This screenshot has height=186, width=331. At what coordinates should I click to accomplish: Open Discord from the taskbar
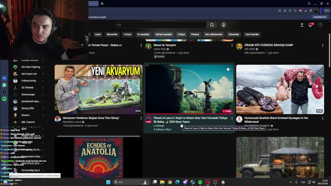click(x=185, y=182)
